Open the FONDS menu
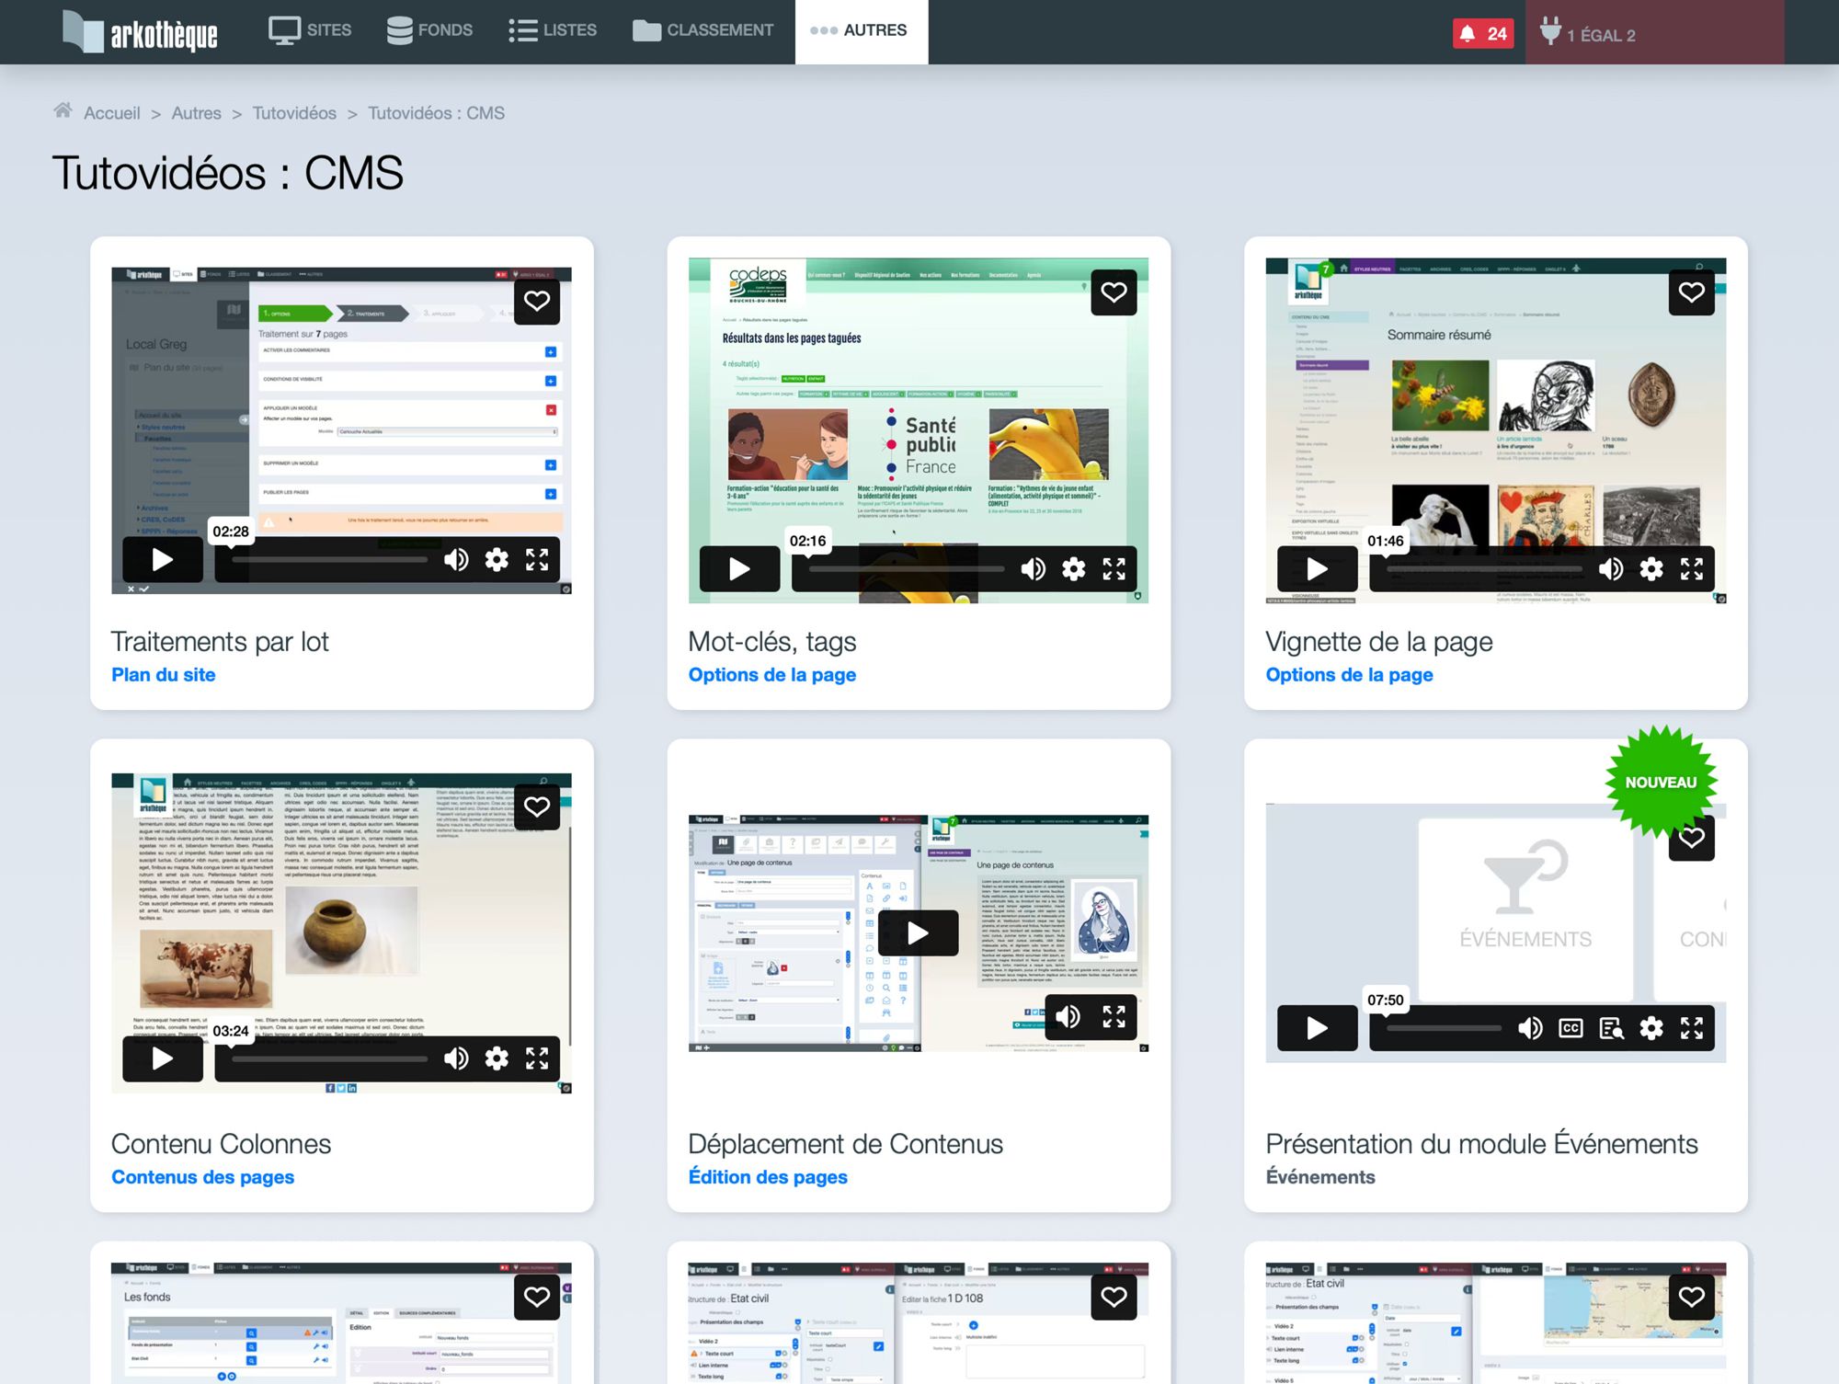This screenshot has width=1839, height=1384. click(x=429, y=30)
